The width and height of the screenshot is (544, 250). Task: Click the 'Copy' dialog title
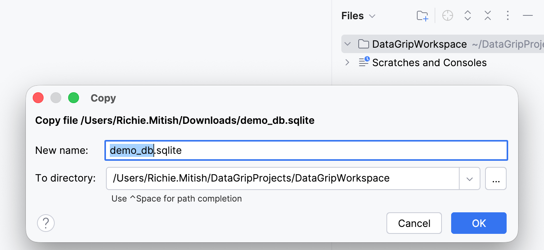[103, 98]
